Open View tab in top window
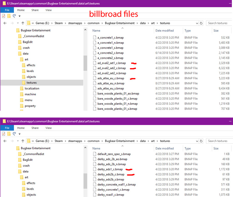The width and height of the screenshot is (233, 197). coord(48,10)
